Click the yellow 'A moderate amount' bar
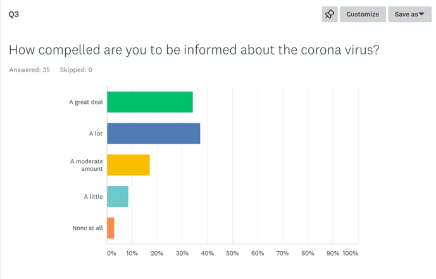Viewport: 436px width, 279px height. [128, 165]
